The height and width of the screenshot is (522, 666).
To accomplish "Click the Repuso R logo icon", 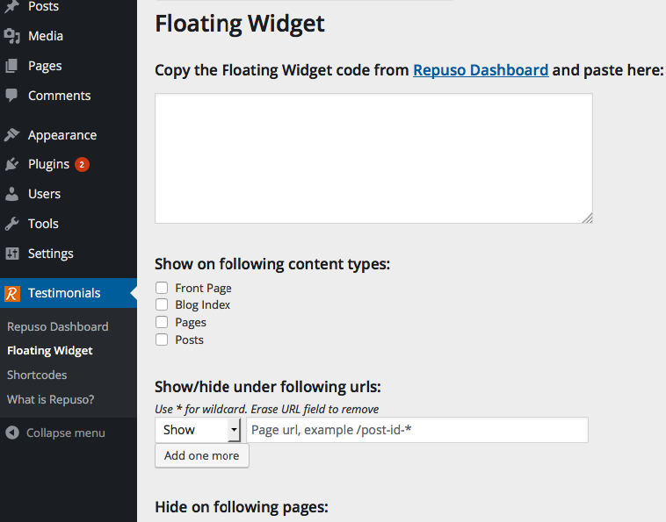I will (12, 293).
